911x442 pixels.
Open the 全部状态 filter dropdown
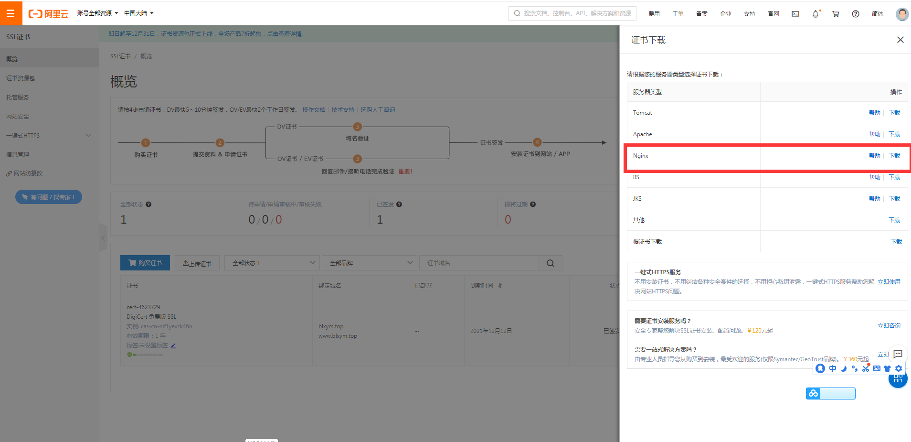[x=271, y=263]
